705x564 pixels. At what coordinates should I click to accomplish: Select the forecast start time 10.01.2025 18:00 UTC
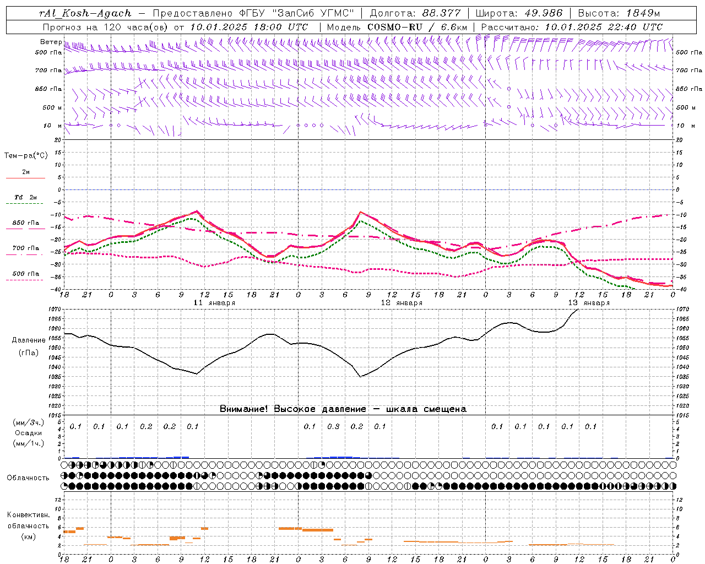point(249,27)
